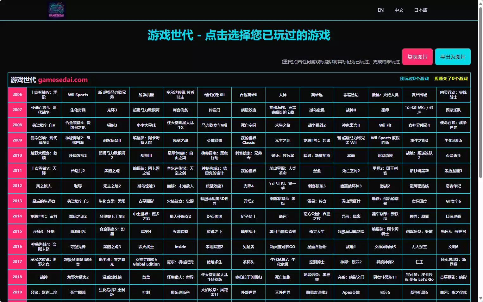483x302 pixels.
Task: Select 黑暗之魂 in 2011 row
Action: pos(112,171)
